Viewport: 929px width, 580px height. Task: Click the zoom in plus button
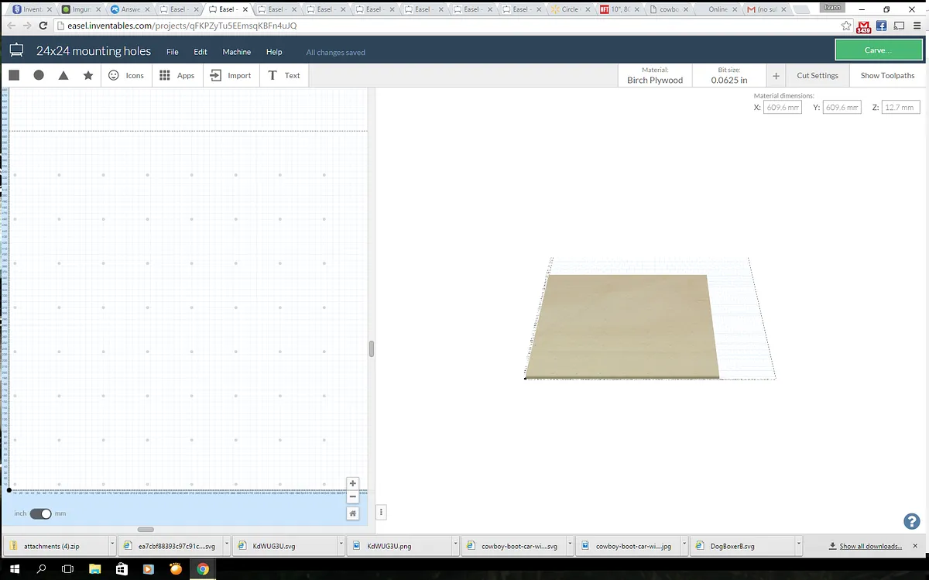click(x=353, y=483)
